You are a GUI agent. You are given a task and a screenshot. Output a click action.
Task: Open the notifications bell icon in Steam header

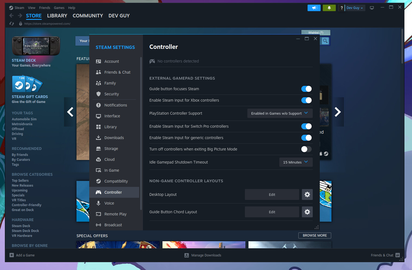click(x=329, y=8)
